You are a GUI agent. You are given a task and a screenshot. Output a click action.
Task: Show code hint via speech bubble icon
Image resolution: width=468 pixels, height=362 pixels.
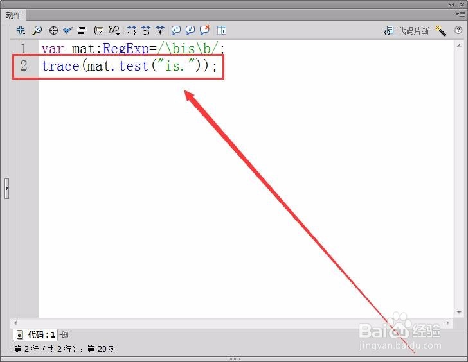pyautogui.click(x=99, y=30)
